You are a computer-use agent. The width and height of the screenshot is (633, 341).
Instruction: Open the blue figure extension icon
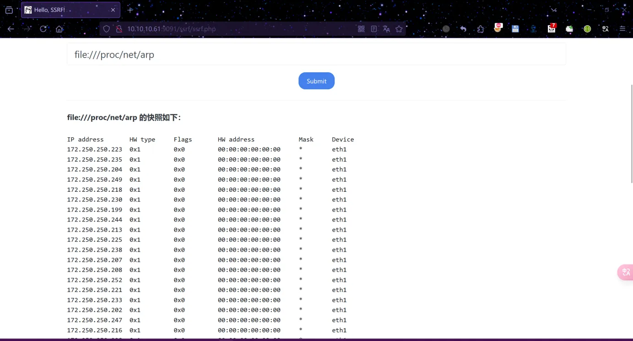[x=534, y=29]
